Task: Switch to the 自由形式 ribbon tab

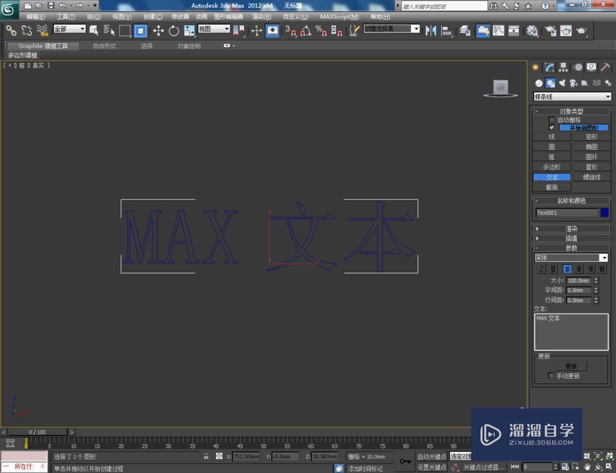Action: pyautogui.click(x=105, y=45)
